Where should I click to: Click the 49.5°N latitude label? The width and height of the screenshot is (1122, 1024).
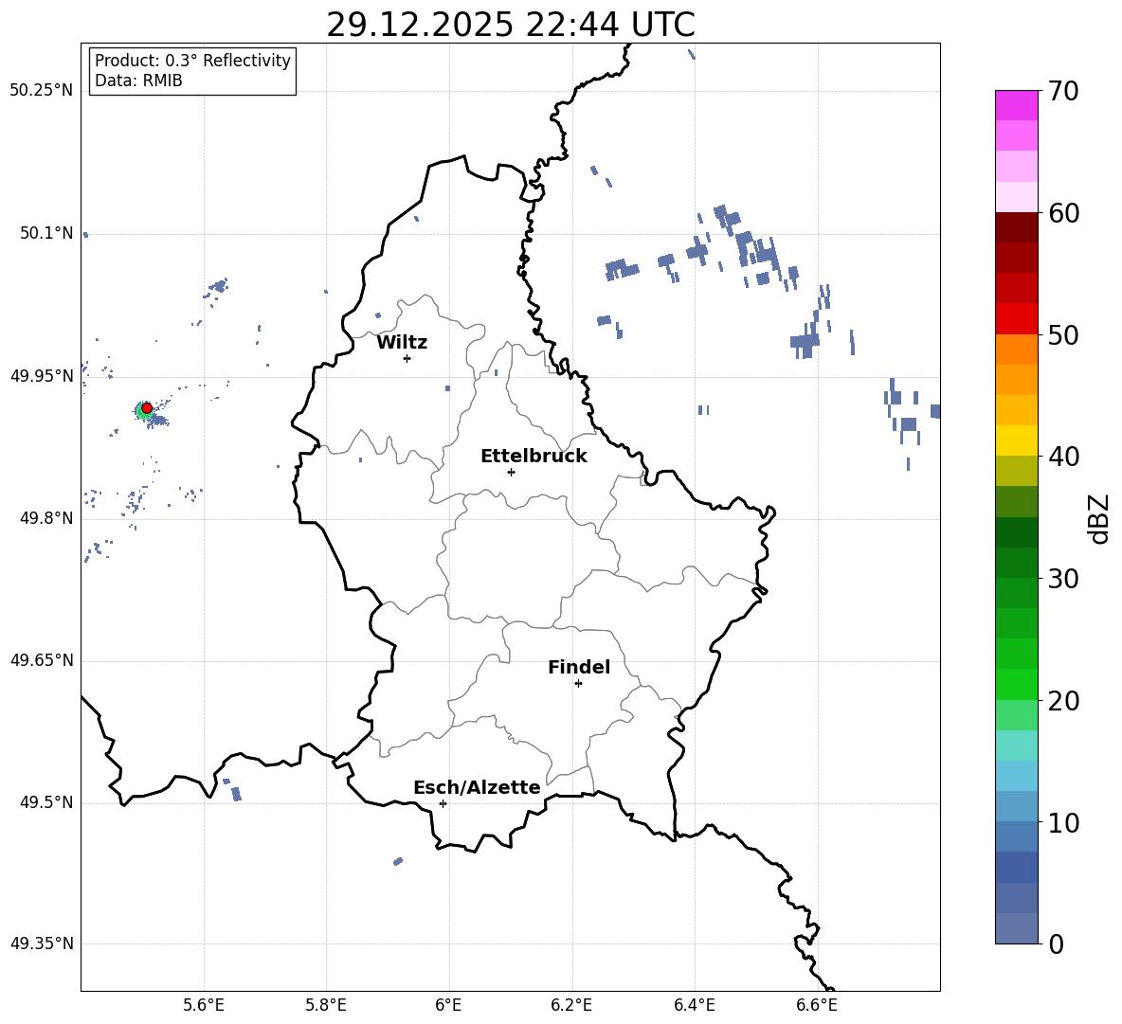(46, 802)
